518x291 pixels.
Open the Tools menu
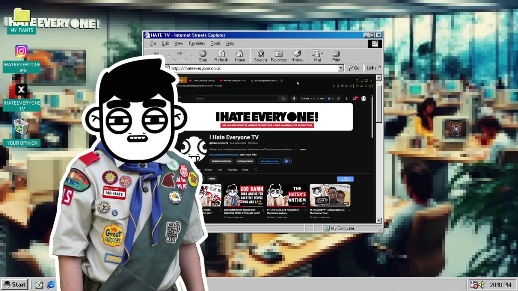tap(215, 43)
